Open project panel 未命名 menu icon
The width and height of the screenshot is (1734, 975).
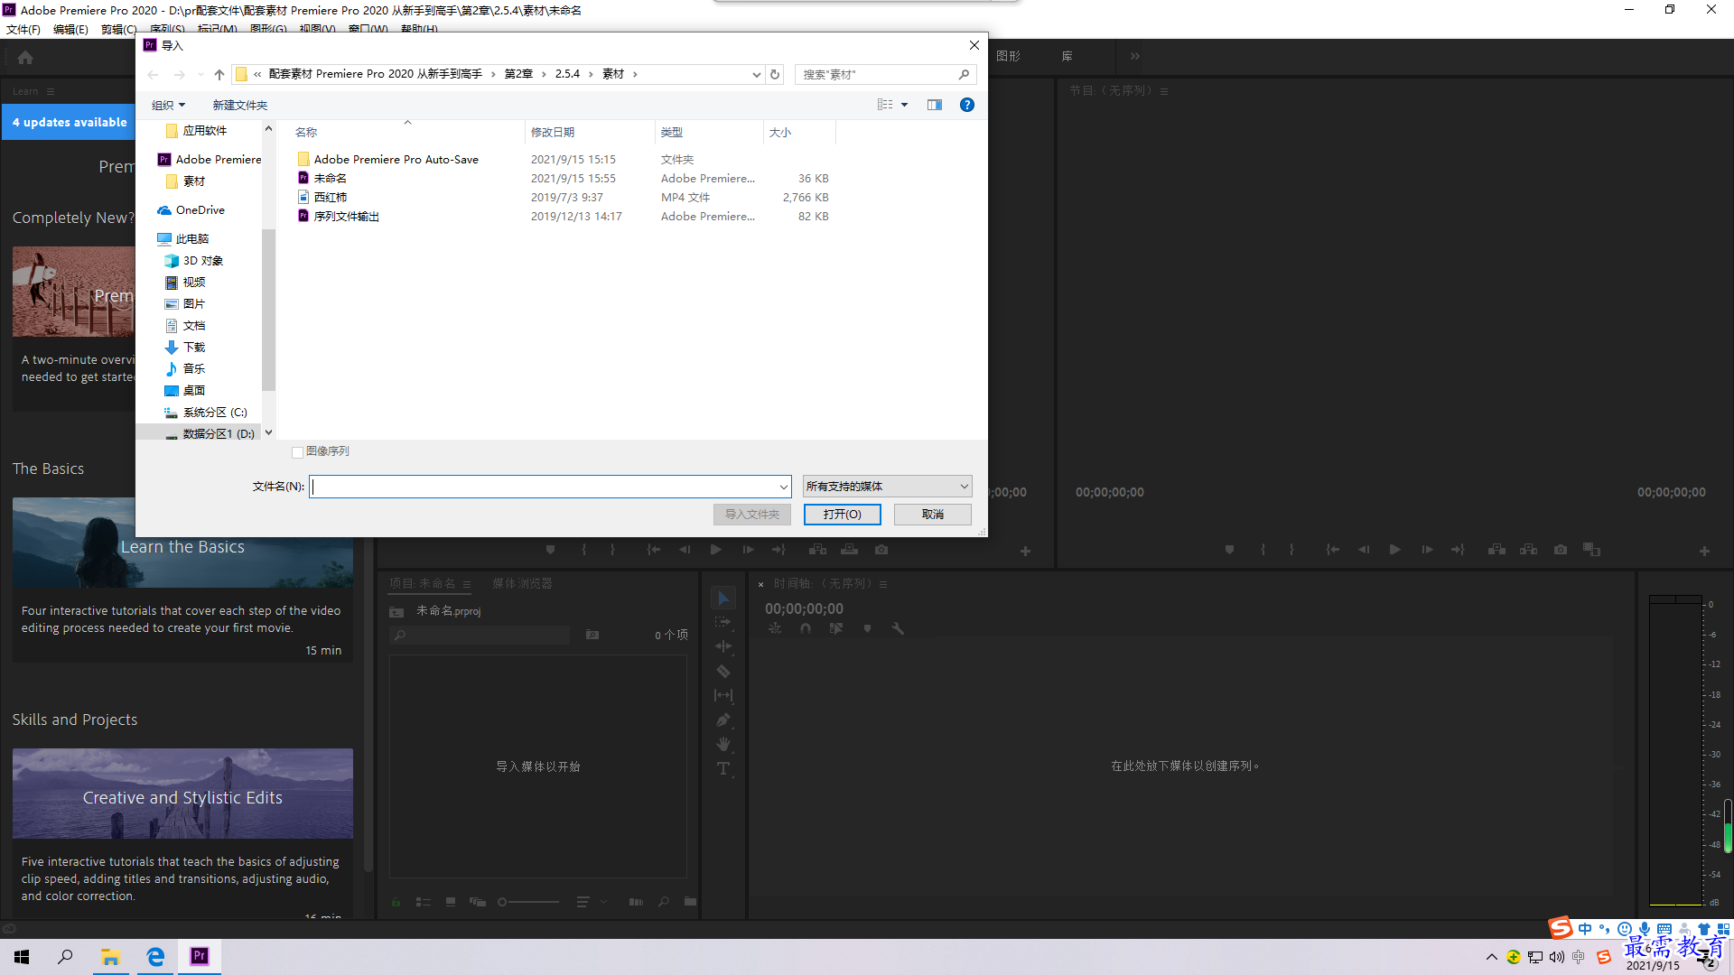pyautogui.click(x=467, y=585)
